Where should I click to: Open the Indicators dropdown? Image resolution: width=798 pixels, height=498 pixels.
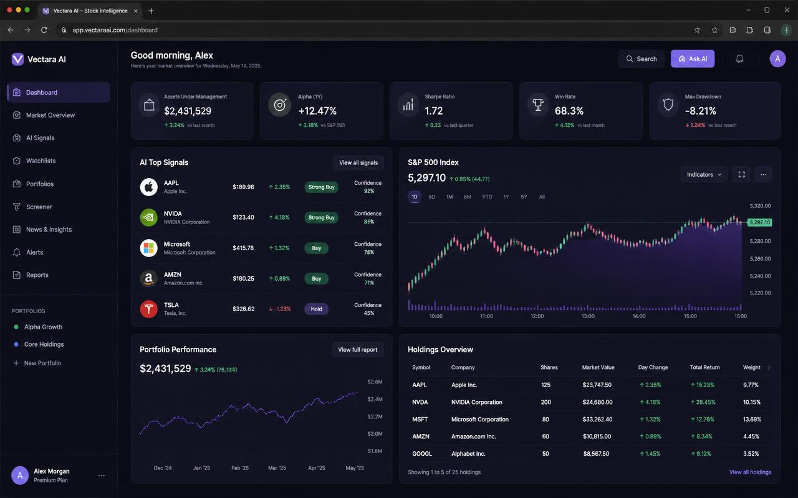point(704,174)
